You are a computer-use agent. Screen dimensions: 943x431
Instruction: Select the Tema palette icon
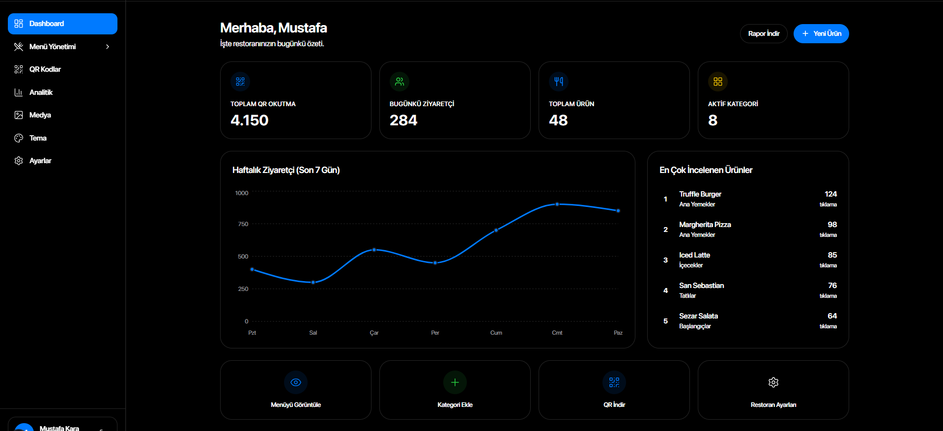19,138
